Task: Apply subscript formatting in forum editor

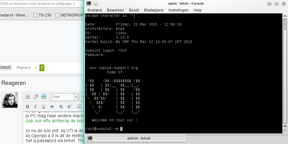Action: [x=61, y=106]
